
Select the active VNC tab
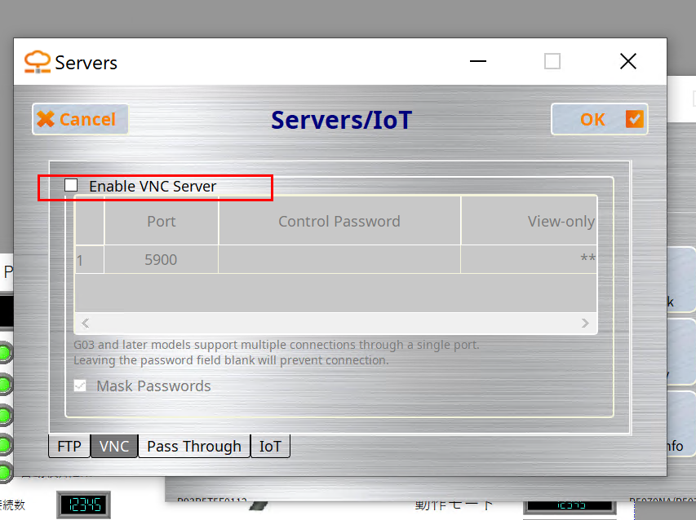tap(114, 446)
